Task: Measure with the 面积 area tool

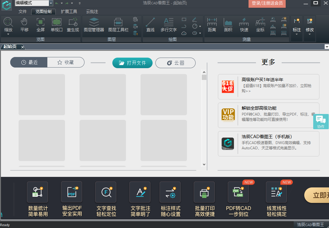Action: click(x=228, y=25)
